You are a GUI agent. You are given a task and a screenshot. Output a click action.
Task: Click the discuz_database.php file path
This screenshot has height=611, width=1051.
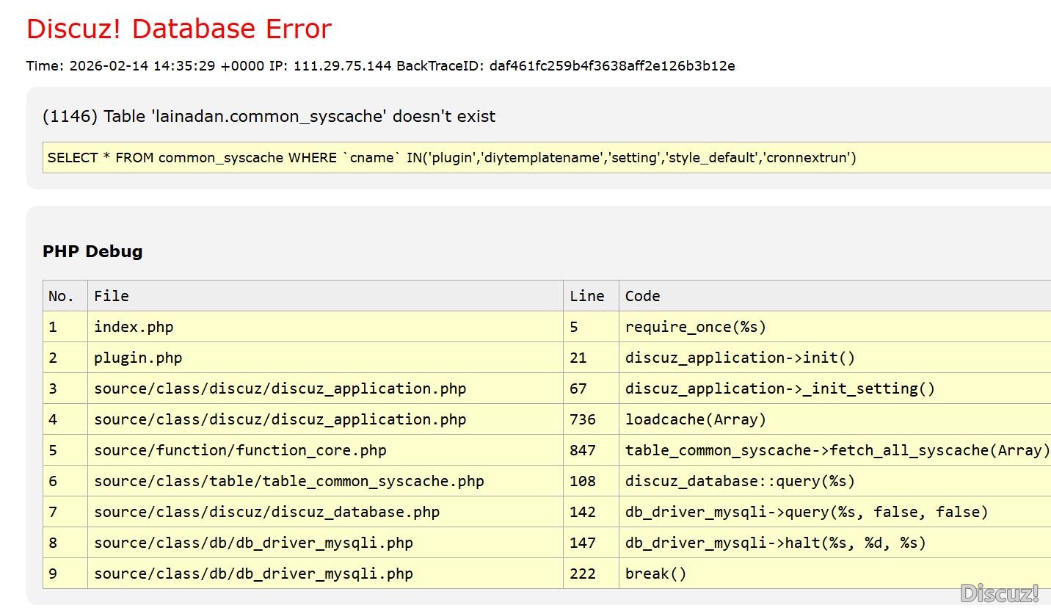266,512
